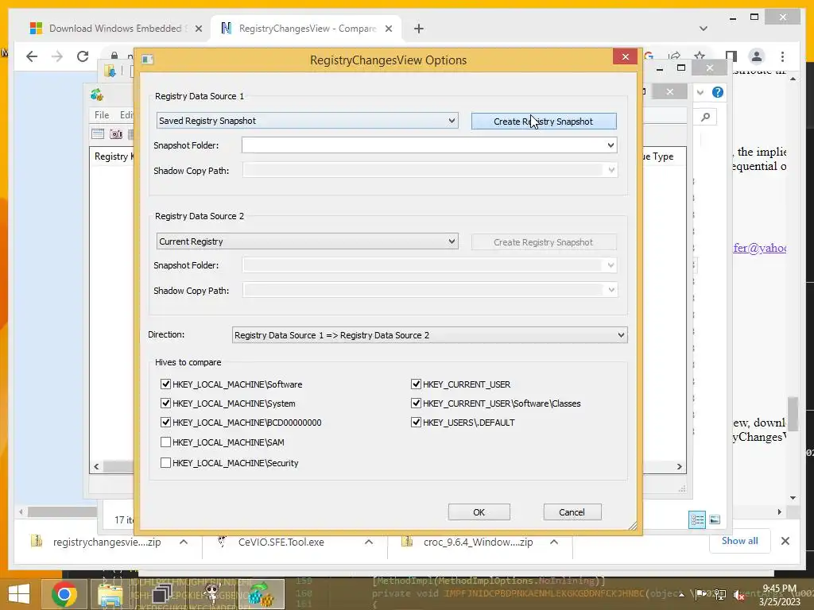This screenshot has width=814, height=610.
Task: Click the camera snapshot toolbar icon
Action: coord(116,133)
